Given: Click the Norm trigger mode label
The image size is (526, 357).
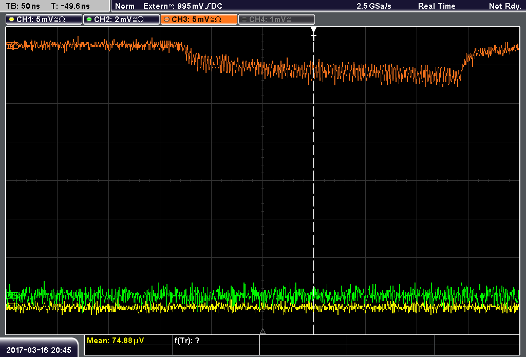Looking at the screenshot, I should 124,6.
